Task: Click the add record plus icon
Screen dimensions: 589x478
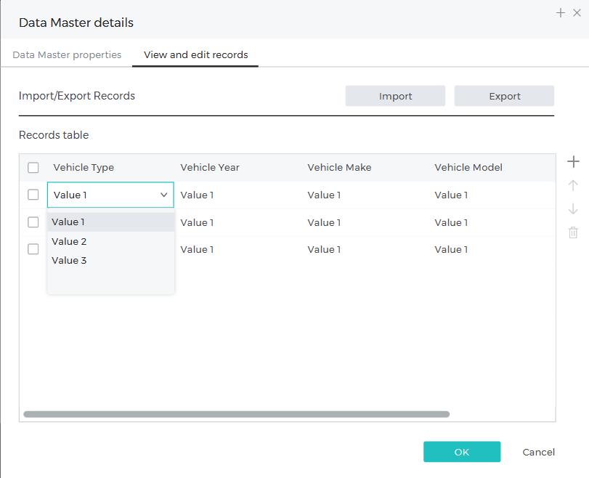Action: pos(573,161)
